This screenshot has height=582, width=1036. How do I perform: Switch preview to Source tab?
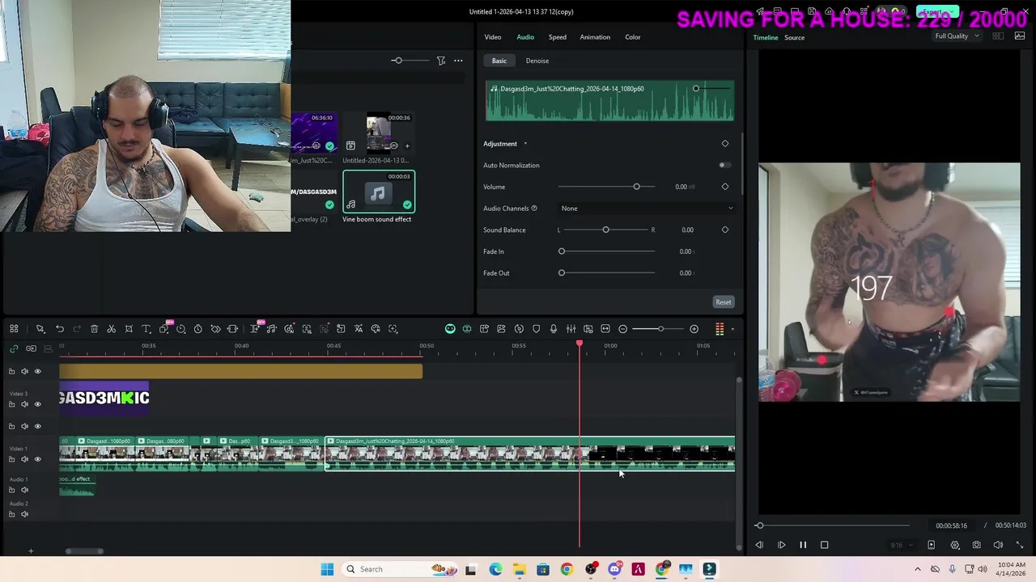click(x=794, y=38)
